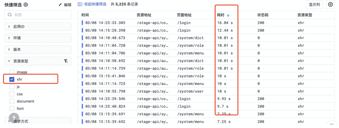Select the row timed 03/08 14:11:14.725
The height and width of the screenshot is (128, 339).
[206, 83]
